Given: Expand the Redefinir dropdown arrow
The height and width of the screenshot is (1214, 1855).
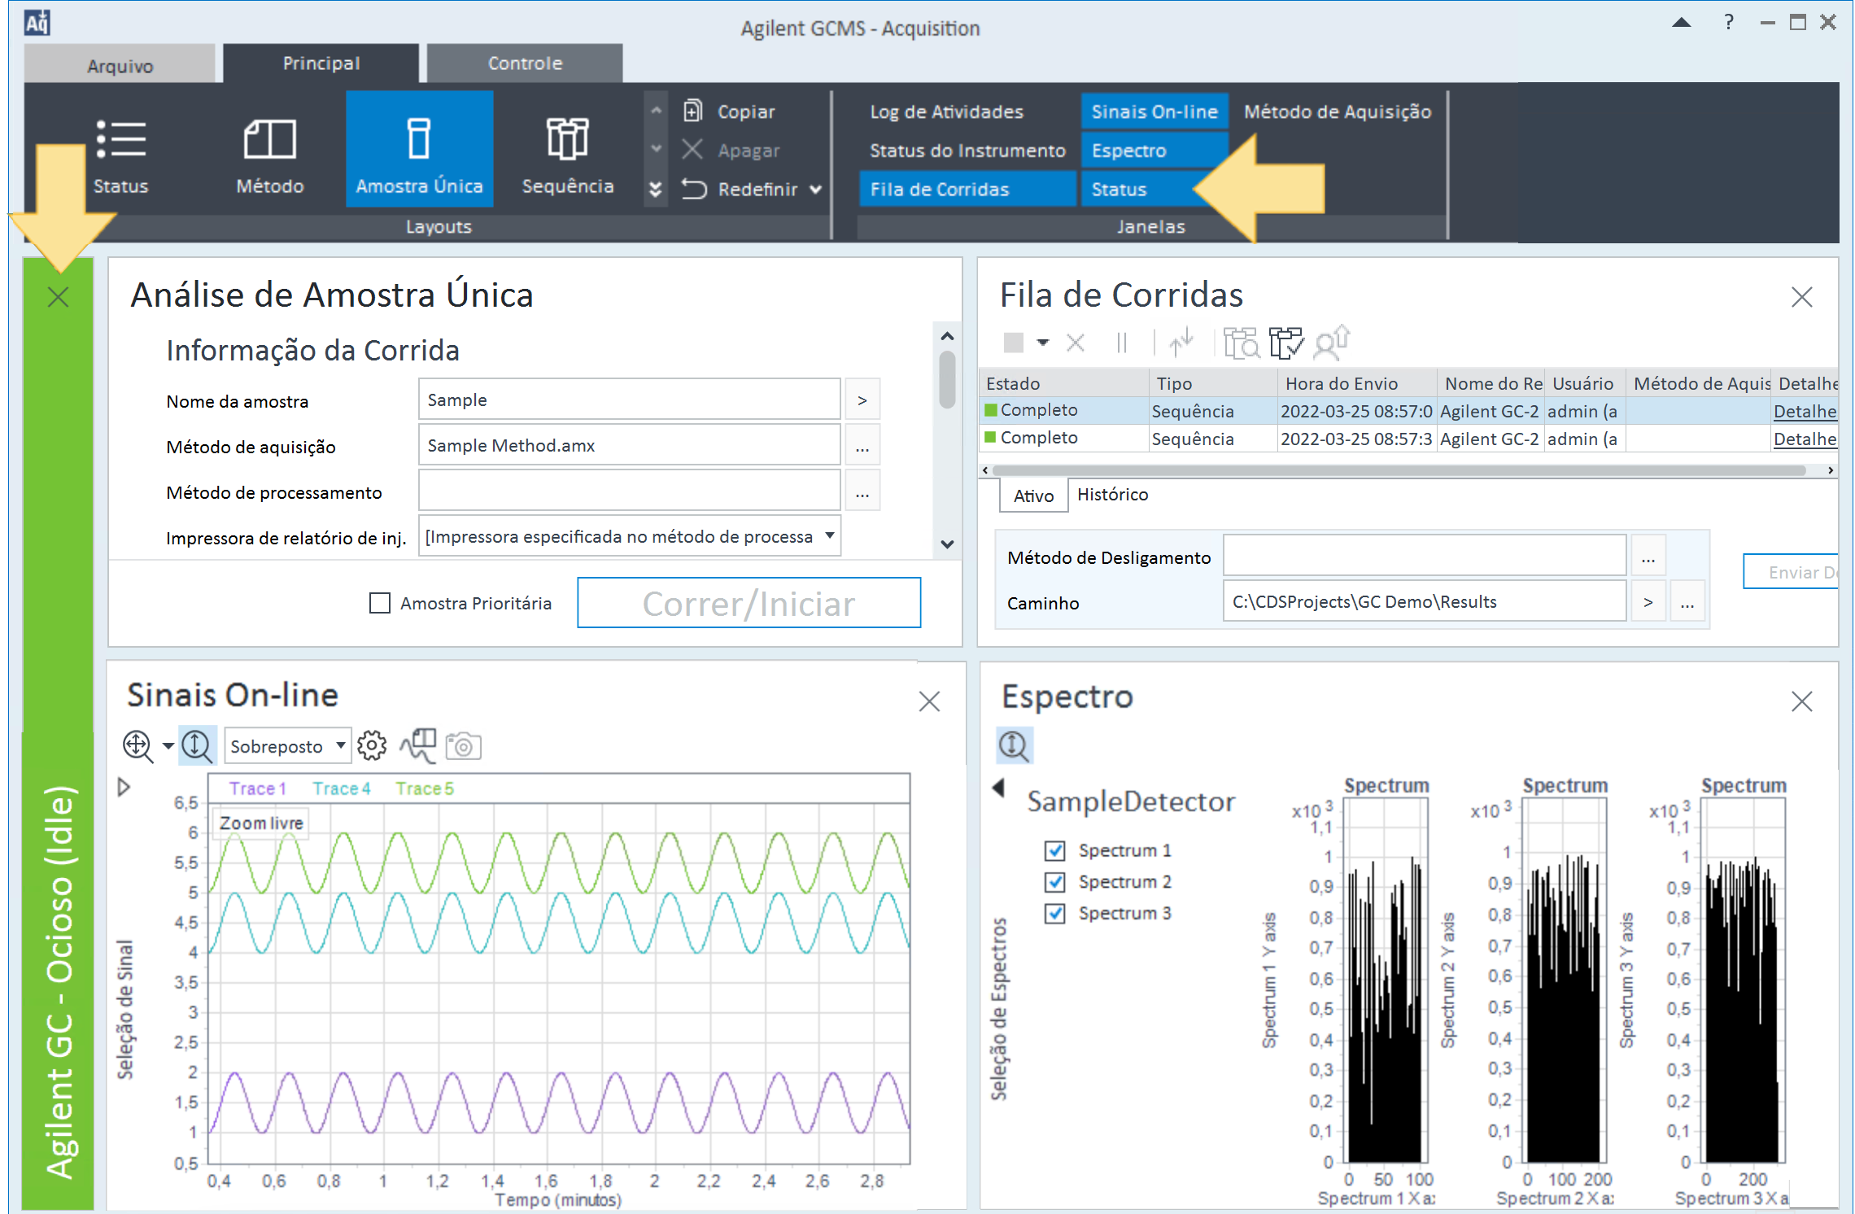Looking at the screenshot, I should coord(816,190).
